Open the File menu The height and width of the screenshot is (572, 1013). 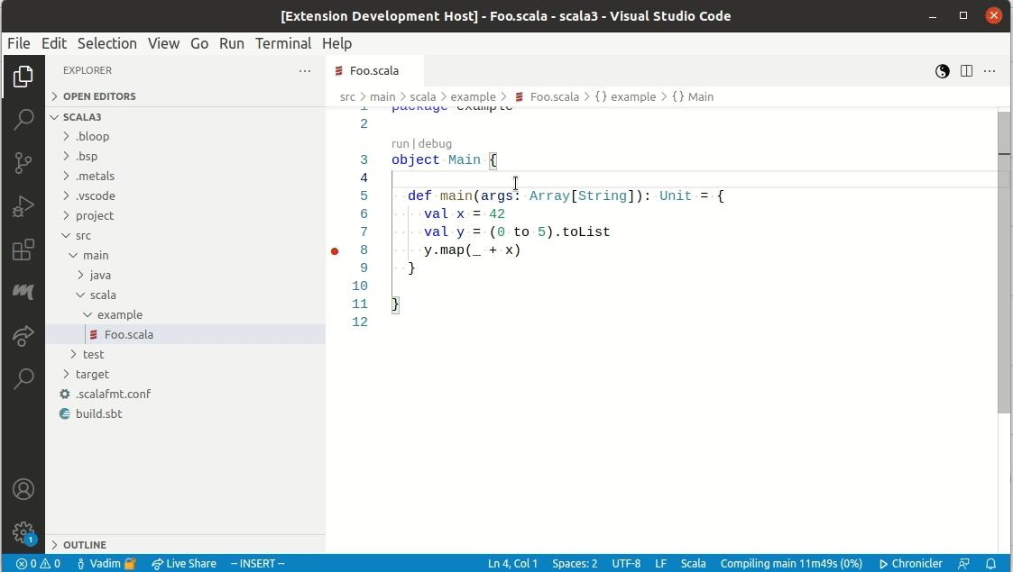click(x=19, y=43)
